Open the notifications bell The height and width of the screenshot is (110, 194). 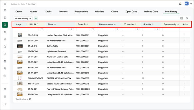(180, 4)
